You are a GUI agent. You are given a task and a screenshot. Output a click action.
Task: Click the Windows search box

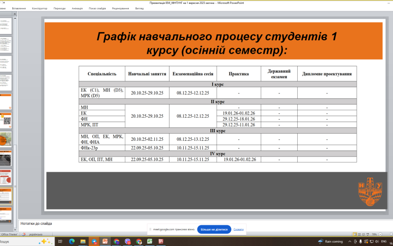(20, 242)
